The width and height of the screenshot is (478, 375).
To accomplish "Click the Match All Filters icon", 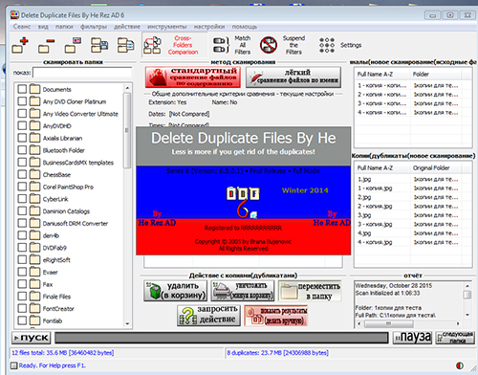I will [x=221, y=45].
